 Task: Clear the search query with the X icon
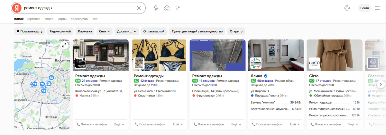click(x=139, y=8)
